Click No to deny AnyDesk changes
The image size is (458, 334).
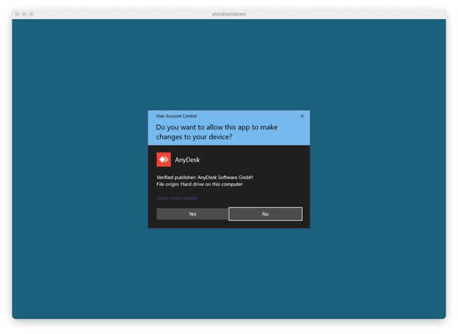tap(265, 214)
